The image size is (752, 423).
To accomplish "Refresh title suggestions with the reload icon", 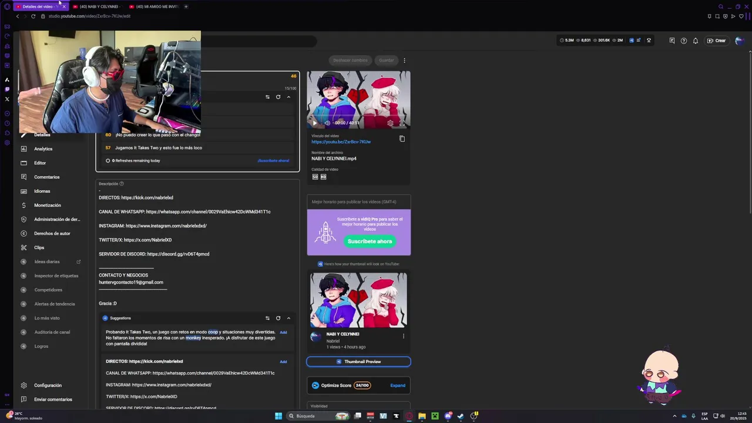I will pyautogui.click(x=278, y=97).
